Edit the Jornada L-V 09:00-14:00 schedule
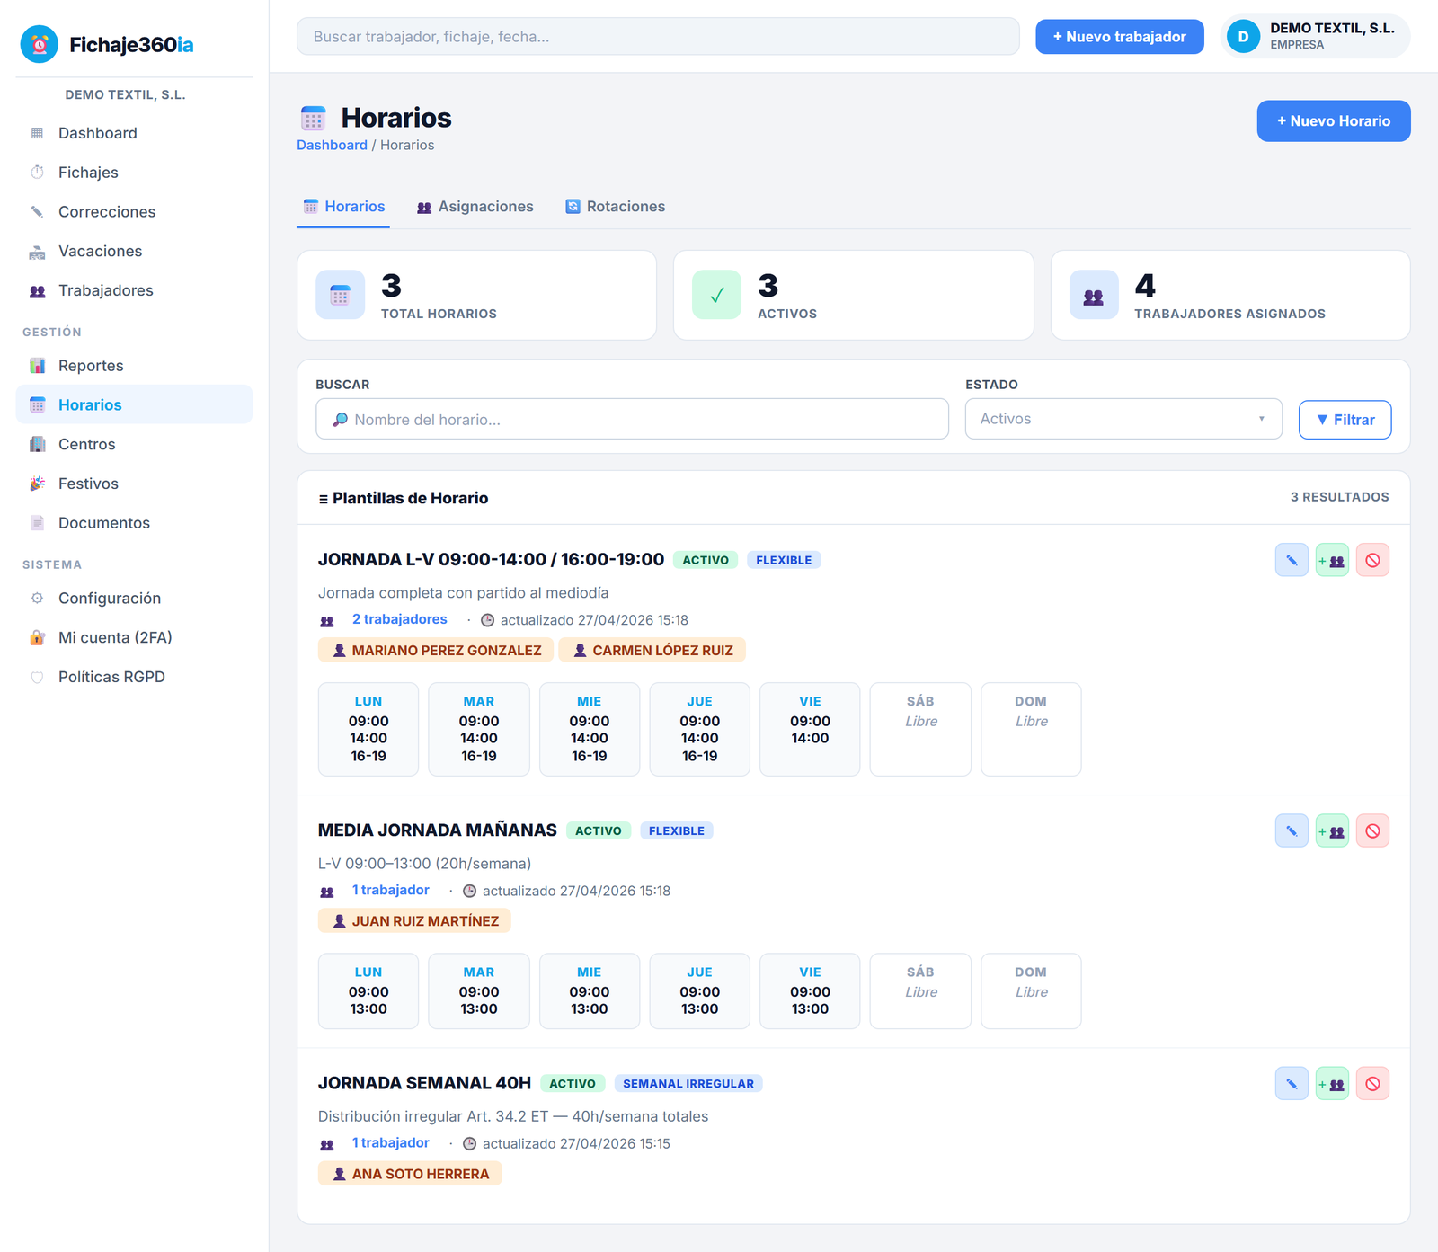 pos(1292,560)
